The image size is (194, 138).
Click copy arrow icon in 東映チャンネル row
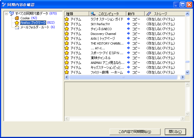click(129, 58)
